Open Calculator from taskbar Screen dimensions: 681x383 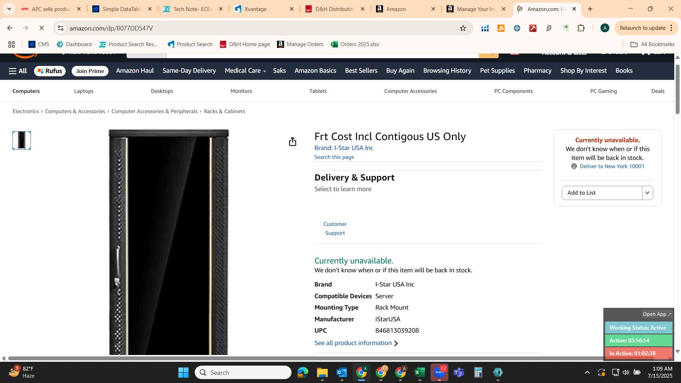point(478,372)
